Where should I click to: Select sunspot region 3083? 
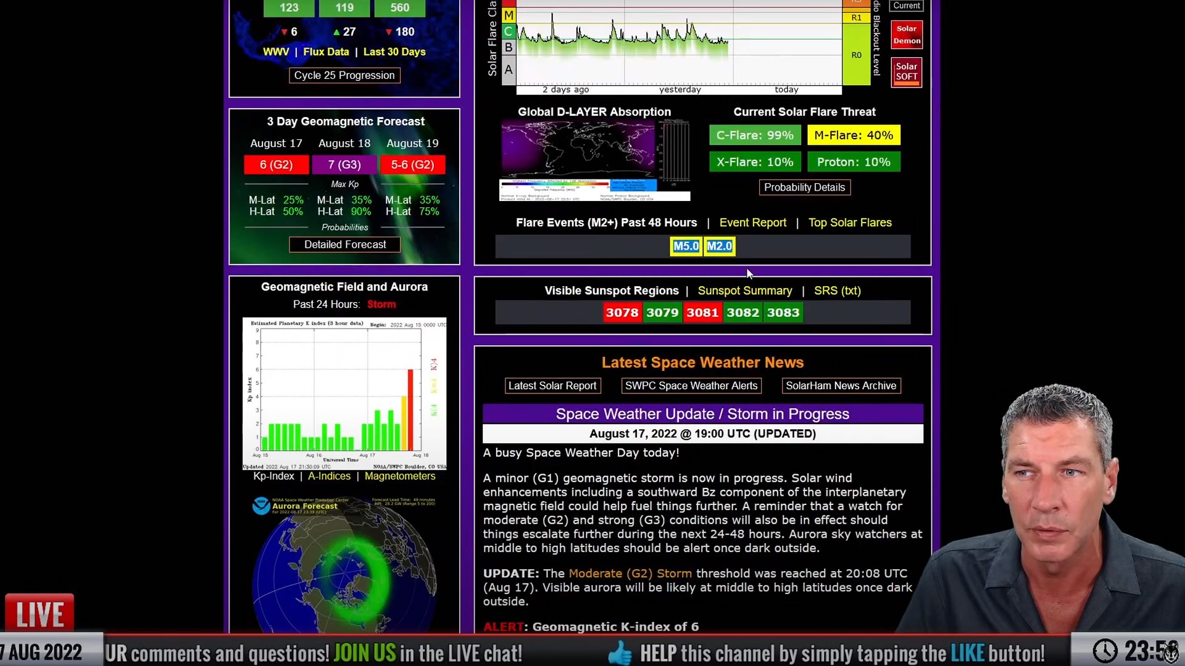coord(783,313)
